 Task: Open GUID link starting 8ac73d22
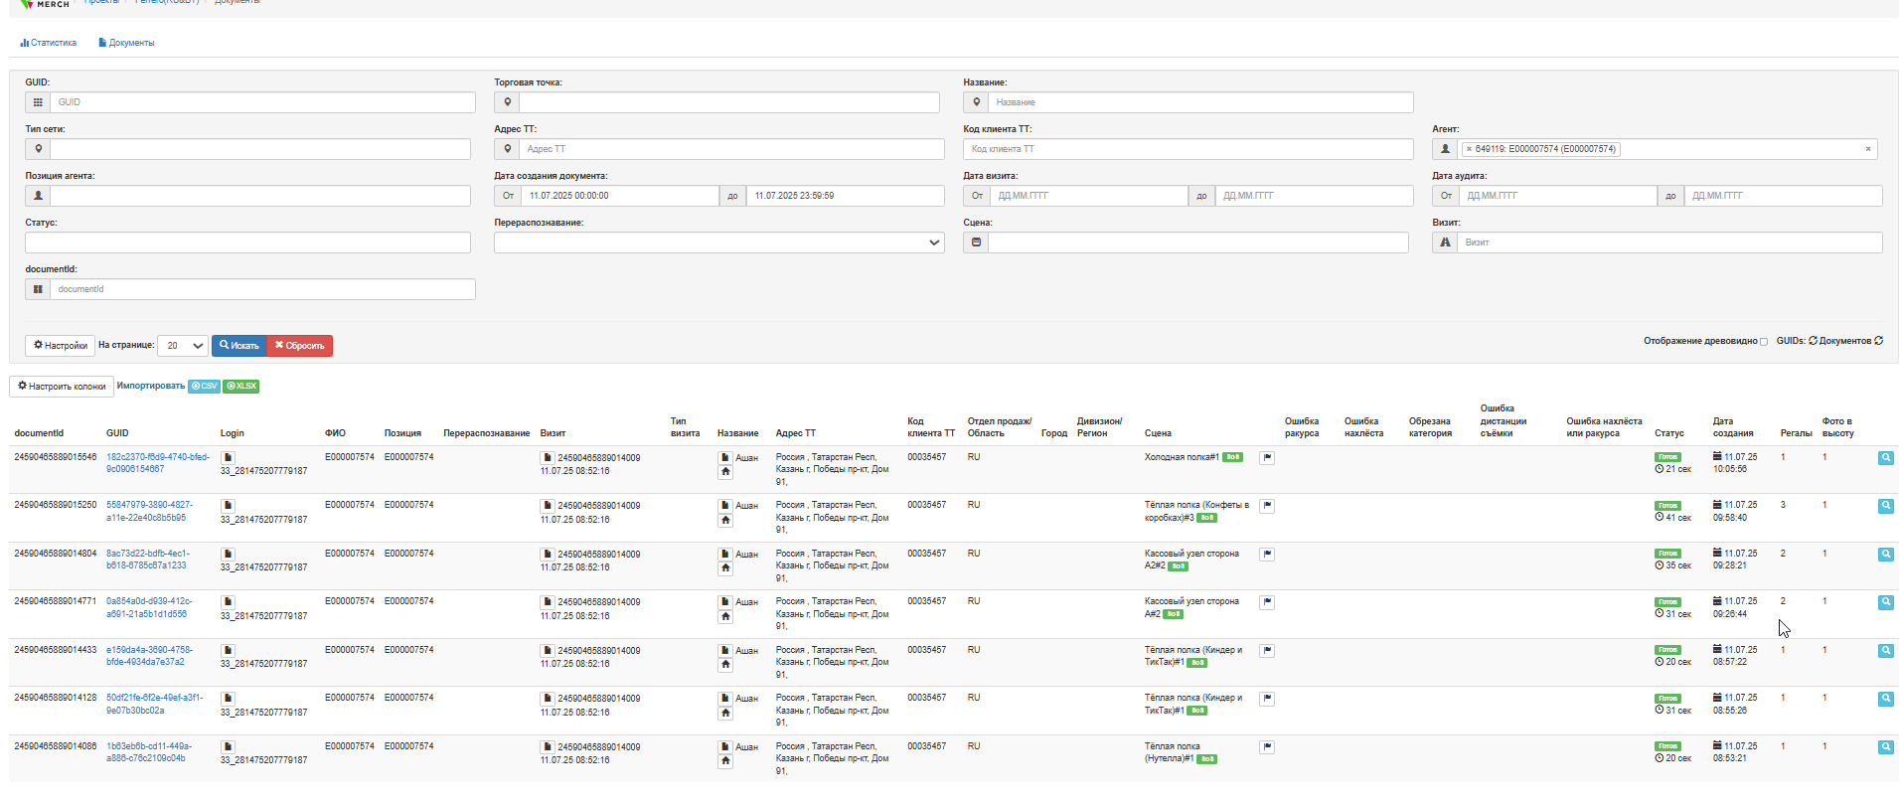pyautogui.click(x=148, y=560)
